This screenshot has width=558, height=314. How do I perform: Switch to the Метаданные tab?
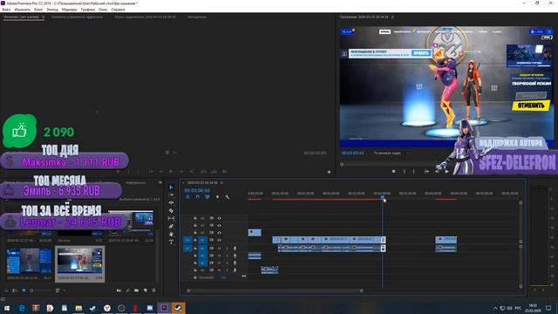point(197,17)
